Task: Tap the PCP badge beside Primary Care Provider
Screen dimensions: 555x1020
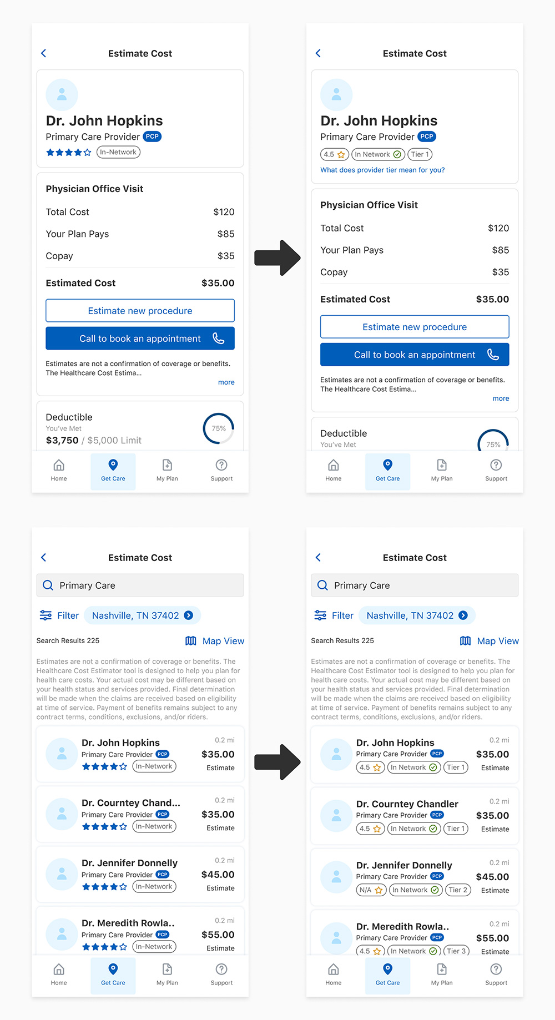Action: click(152, 137)
